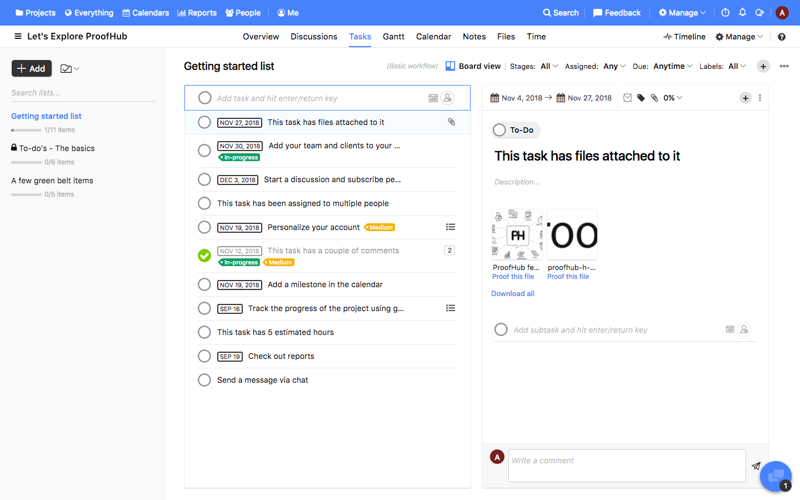Click the notifications bell icon
Viewport: 800px width, 500px height.
(x=742, y=12)
